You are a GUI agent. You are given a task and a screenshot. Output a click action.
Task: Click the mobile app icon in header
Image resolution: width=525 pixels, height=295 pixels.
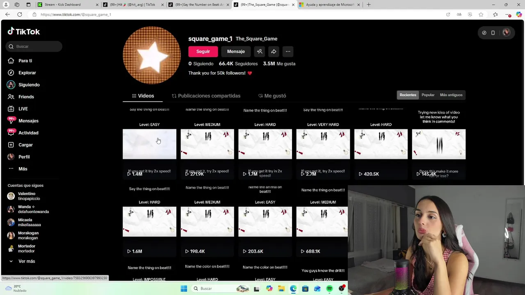pos(493,33)
